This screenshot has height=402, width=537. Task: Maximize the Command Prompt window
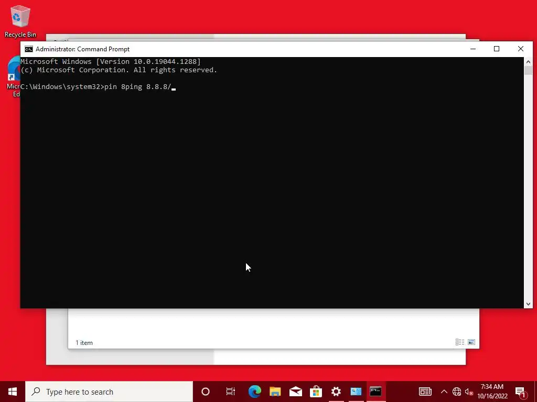(x=497, y=49)
